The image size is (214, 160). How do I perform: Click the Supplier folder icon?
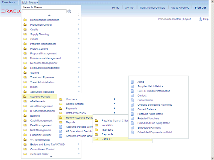pyautogui.click(x=96, y=139)
